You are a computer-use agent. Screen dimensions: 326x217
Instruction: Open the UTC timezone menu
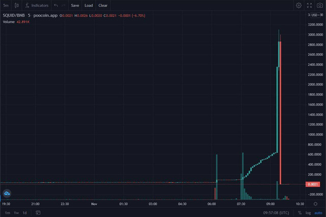tap(277, 212)
